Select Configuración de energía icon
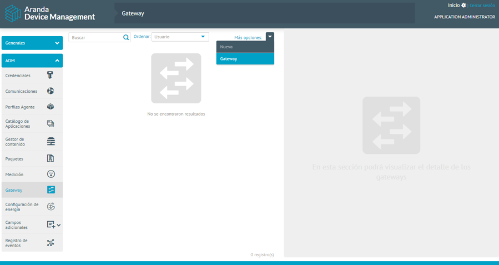Viewport: 499px width, 265px height. click(51, 207)
